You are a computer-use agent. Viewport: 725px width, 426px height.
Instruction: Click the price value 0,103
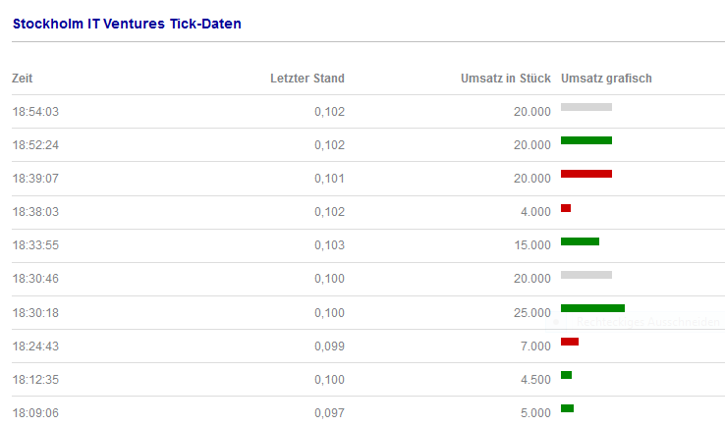tap(329, 245)
